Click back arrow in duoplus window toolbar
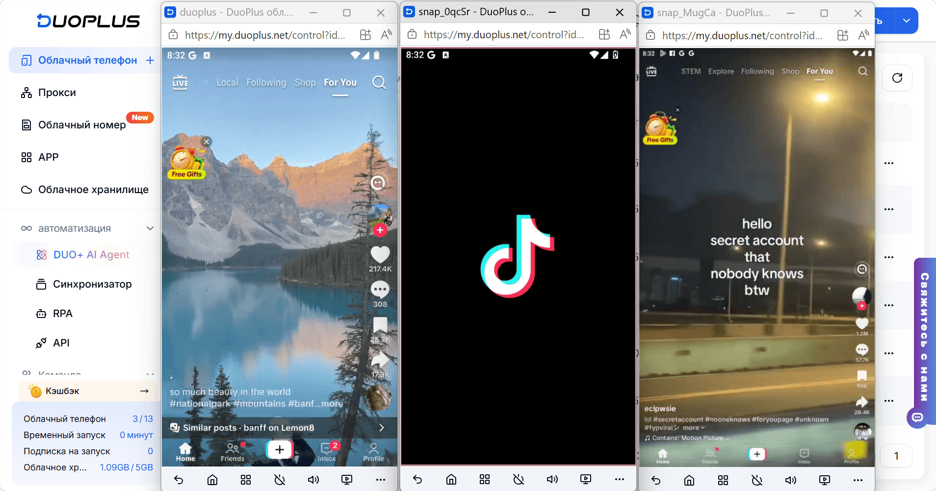This screenshot has height=491, width=936. [179, 480]
